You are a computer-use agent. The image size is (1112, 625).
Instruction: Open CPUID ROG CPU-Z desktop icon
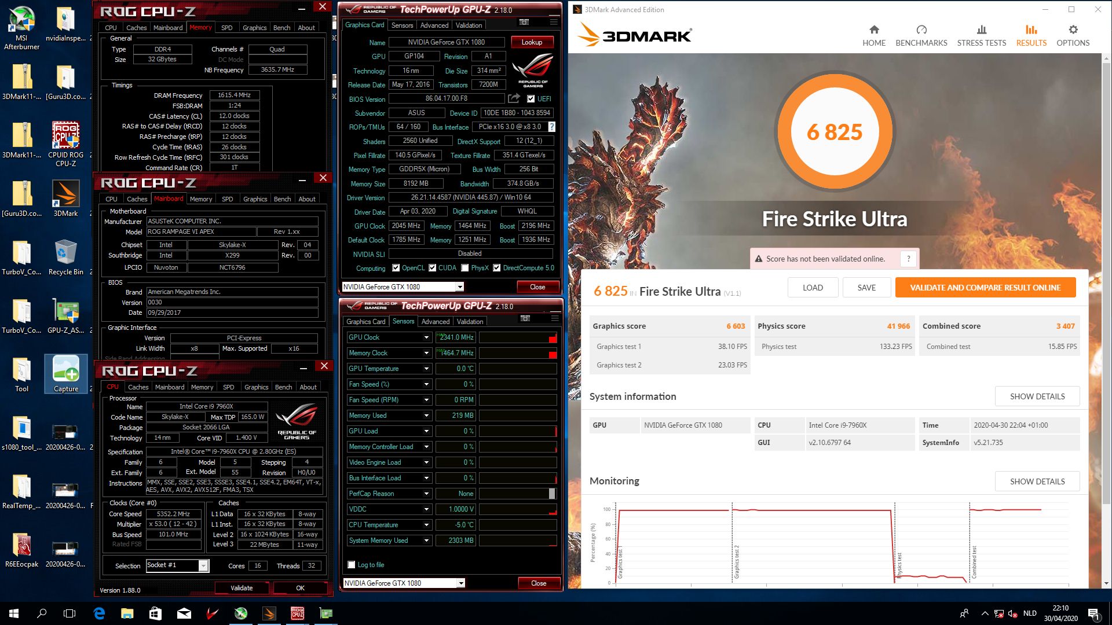point(65,144)
